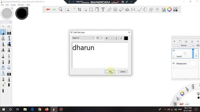Open the black text color swatch
This screenshot has height=112, width=200.
pyautogui.click(x=126, y=38)
